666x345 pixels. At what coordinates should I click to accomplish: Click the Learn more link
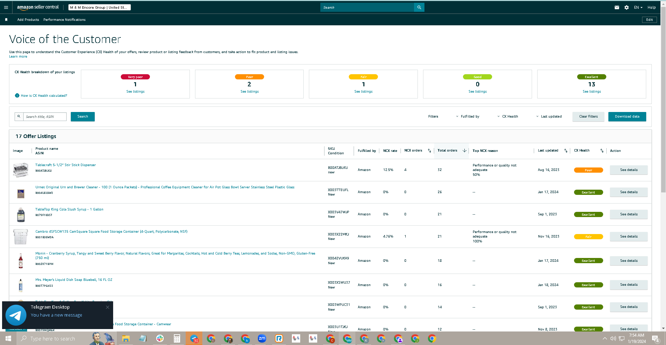[x=18, y=57]
